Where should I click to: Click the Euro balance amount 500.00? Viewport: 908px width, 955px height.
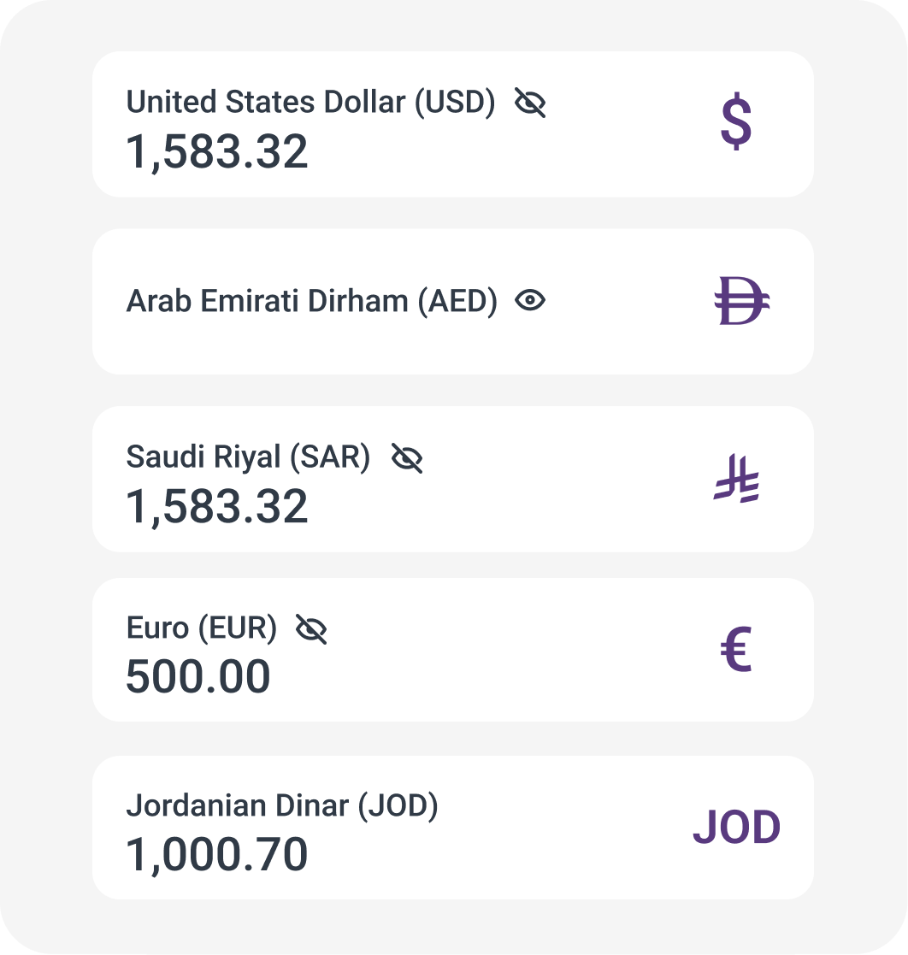click(x=198, y=677)
